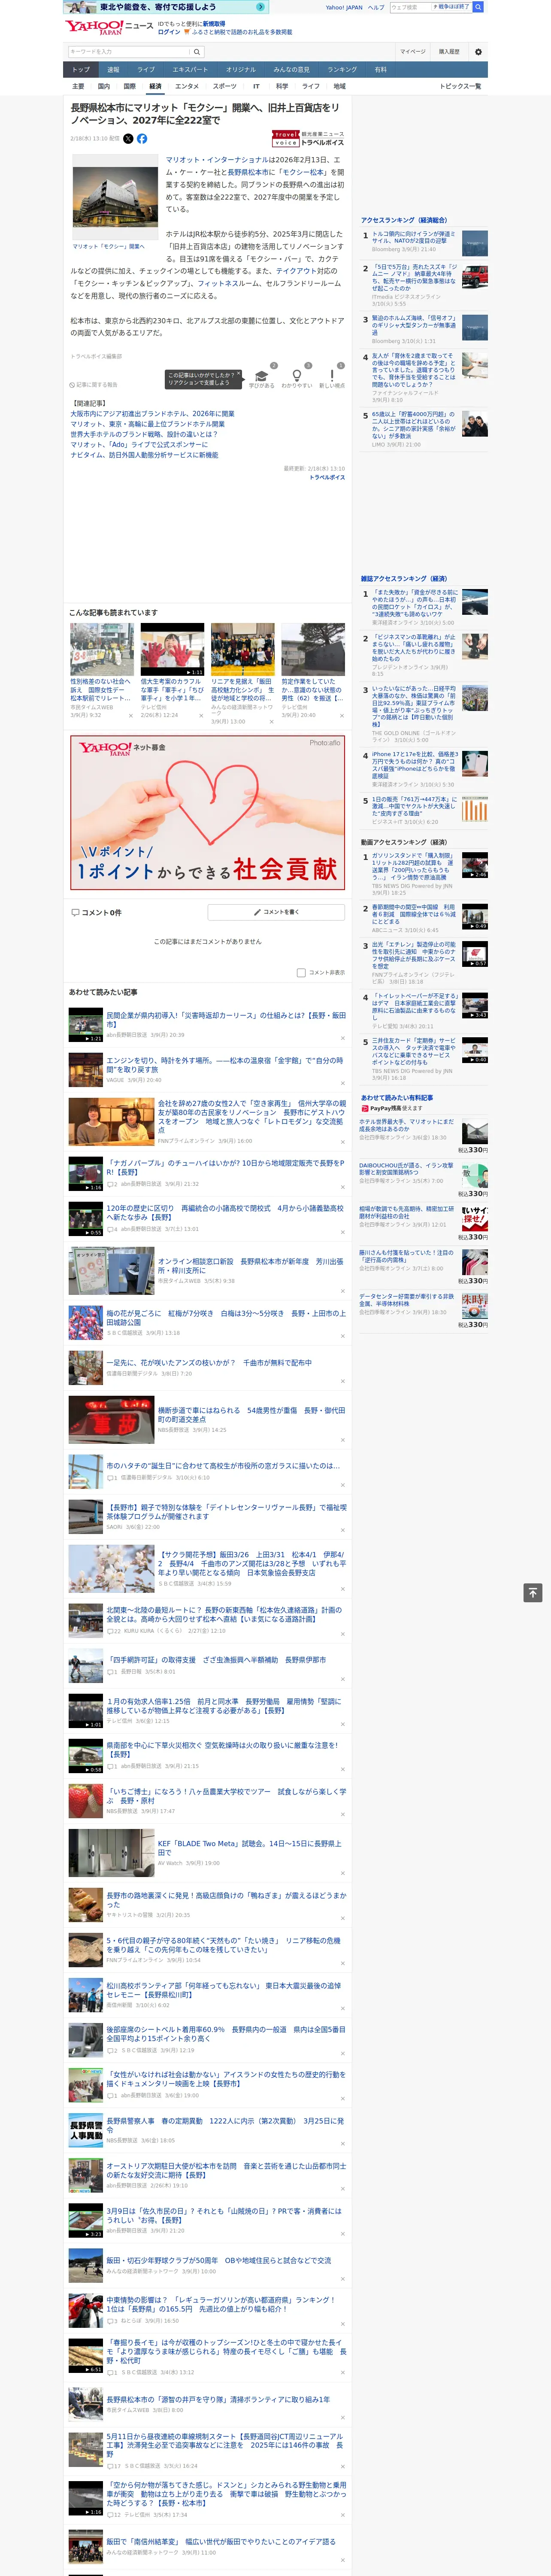Viewport: 551px width, 2576px height.
Task: Play video thumbnail of ガソリンスタンドで購入制限
Action: click(x=475, y=865)
